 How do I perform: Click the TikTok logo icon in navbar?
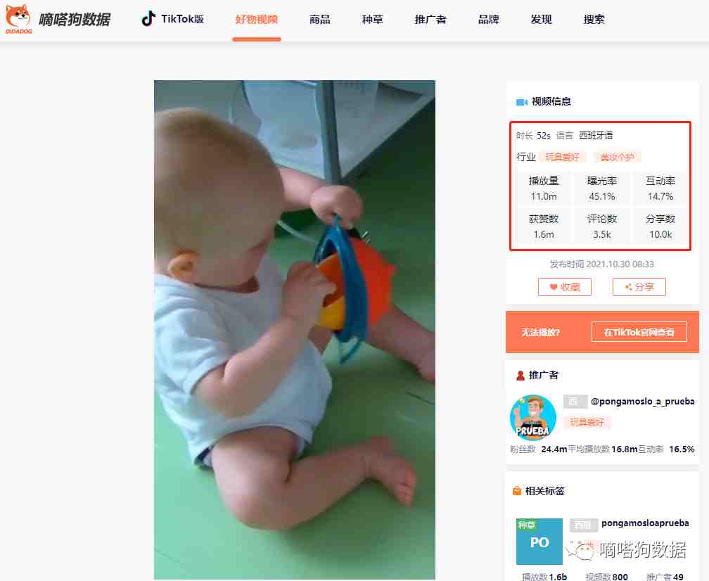148,18
